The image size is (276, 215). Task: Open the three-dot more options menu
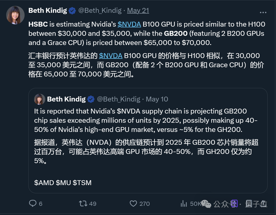(x=263, y=12)
